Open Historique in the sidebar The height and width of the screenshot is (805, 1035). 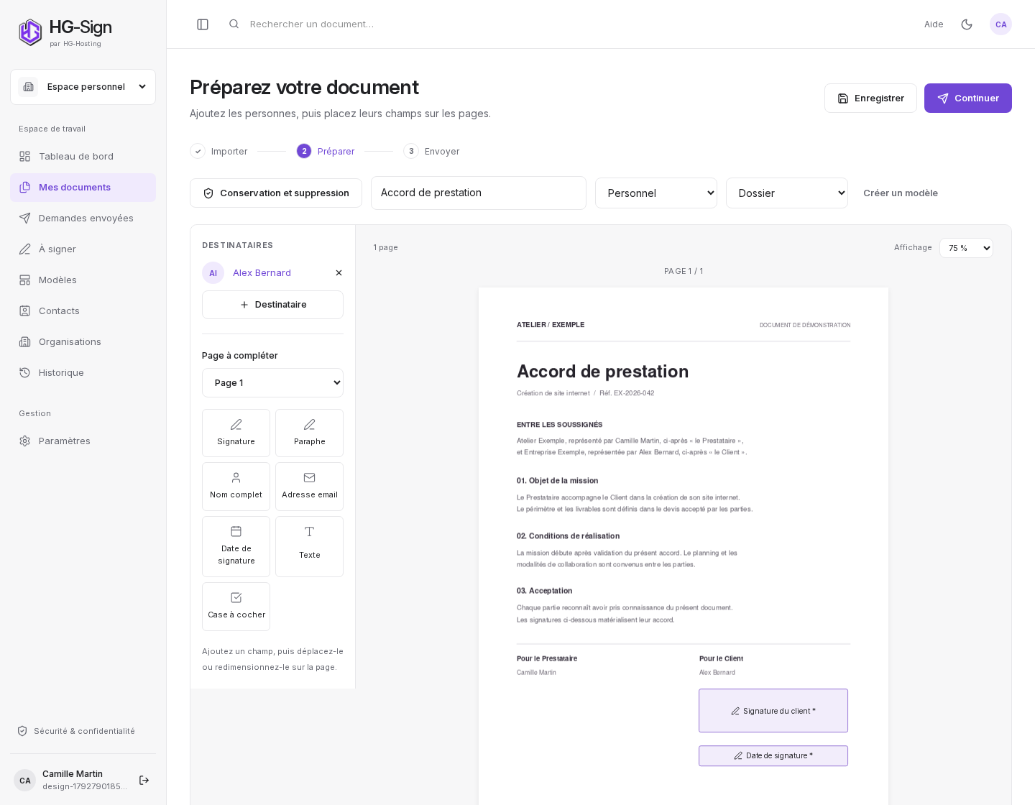coord(83,373)
